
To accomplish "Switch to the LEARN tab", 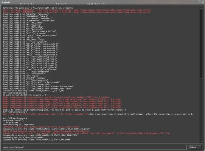I will point(62,4).
